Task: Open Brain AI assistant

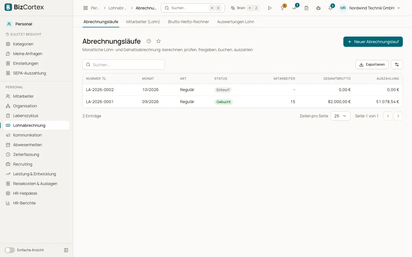Action: point(245,8)
